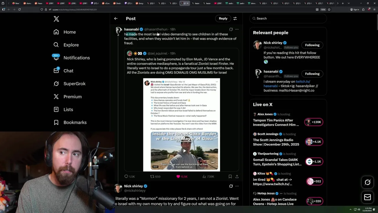Click the browser Sign in button
Image resolution: width=378 pixels, height=213 pixels.
[355, 9]
